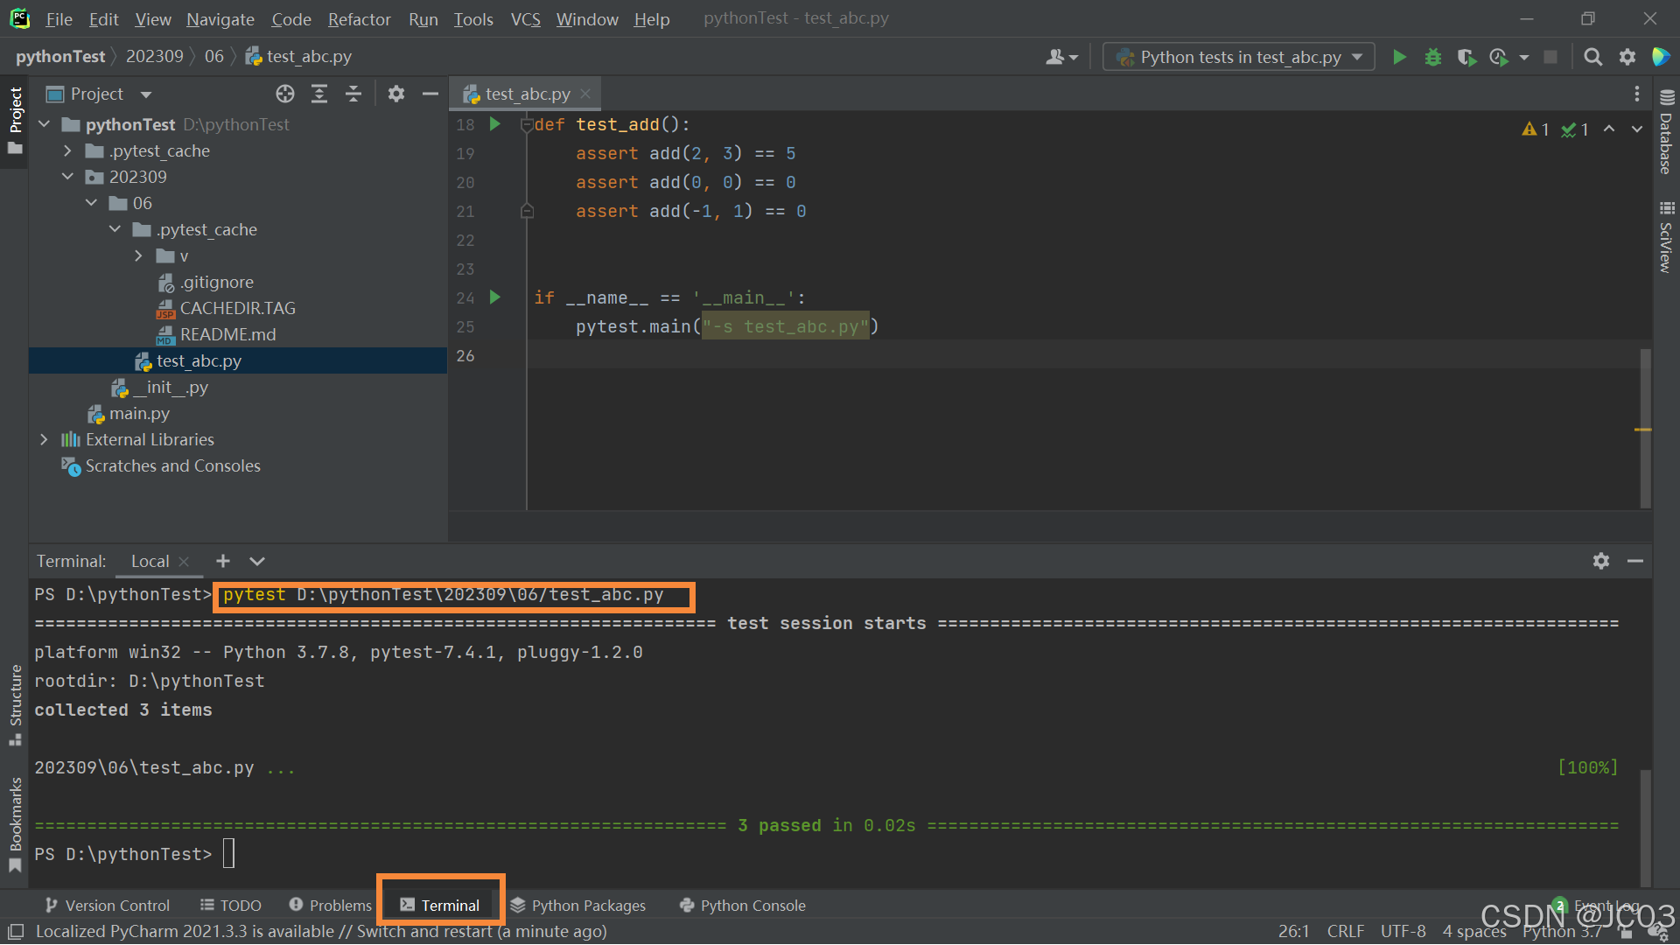
Task: Close the Local terminal tab
Action: pos(184,562)
